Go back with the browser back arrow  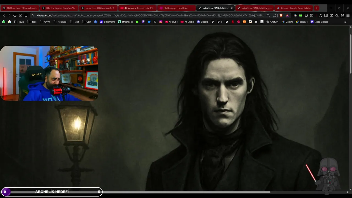point(4,15)
